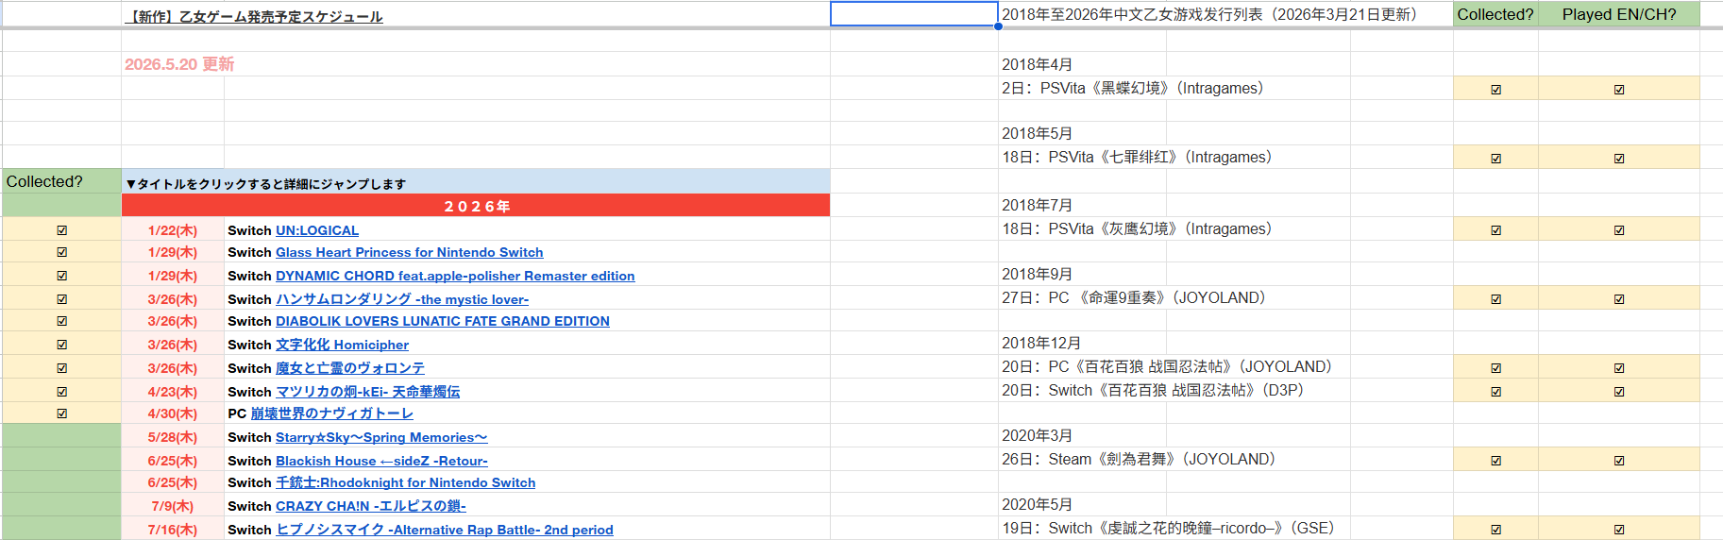Screen dimensions: 1723x540
Task: Select the 2020年5月 month cell
Action: click(x=1082, y=504)
